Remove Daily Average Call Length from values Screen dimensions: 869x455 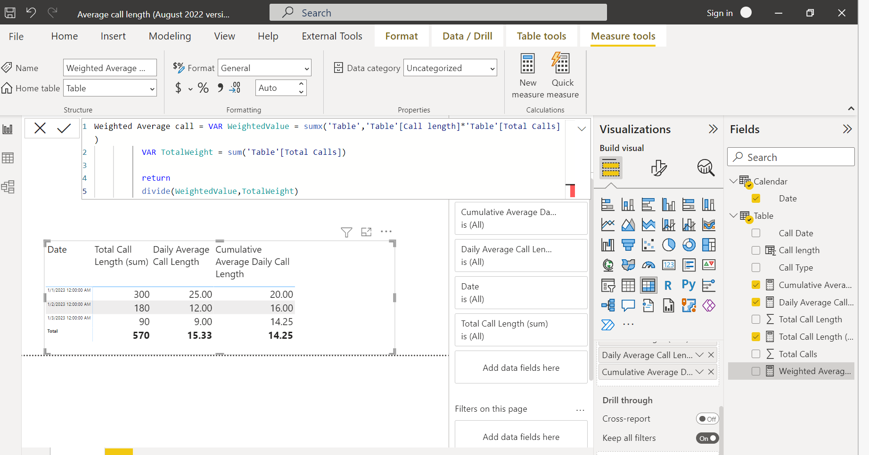click(x=711, y=355)
